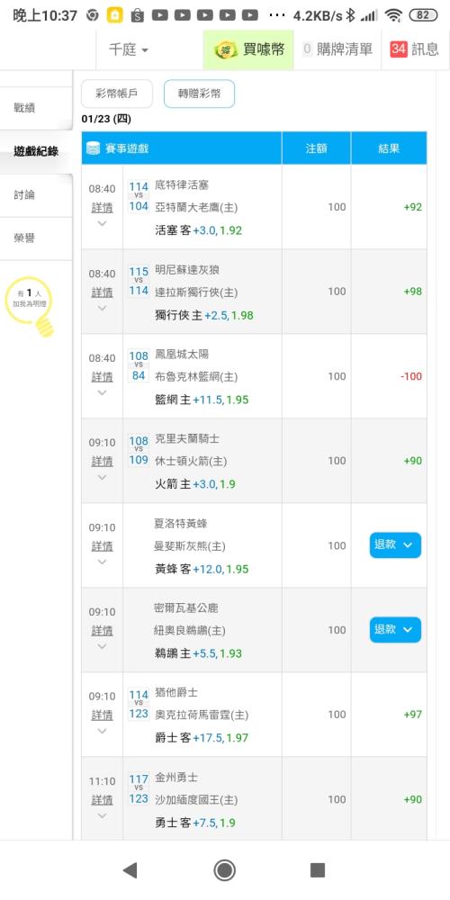Tap the Android recent apps square button
This screenshot has height=900, width=450.
tap(318, 870)
